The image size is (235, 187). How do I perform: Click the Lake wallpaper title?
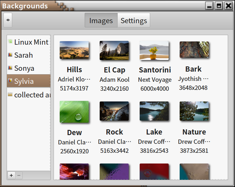(x=154, y=132)
